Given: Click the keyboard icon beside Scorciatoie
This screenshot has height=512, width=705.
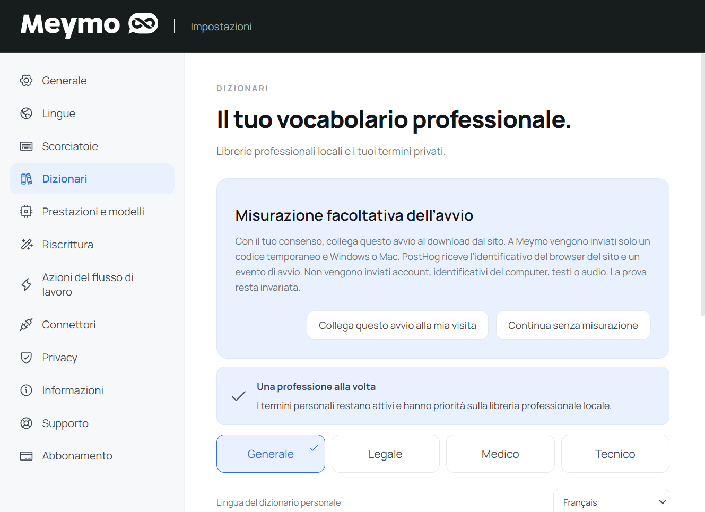Looking at the screenshot, I should [x=26, y=146].
